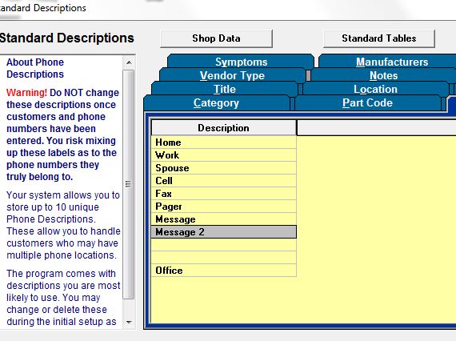Switch to the Symptoms tab

click(x=241, y=62)
